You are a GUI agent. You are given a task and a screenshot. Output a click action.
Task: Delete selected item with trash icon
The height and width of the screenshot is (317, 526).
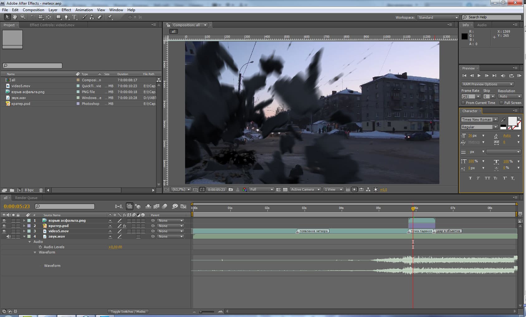41,190
